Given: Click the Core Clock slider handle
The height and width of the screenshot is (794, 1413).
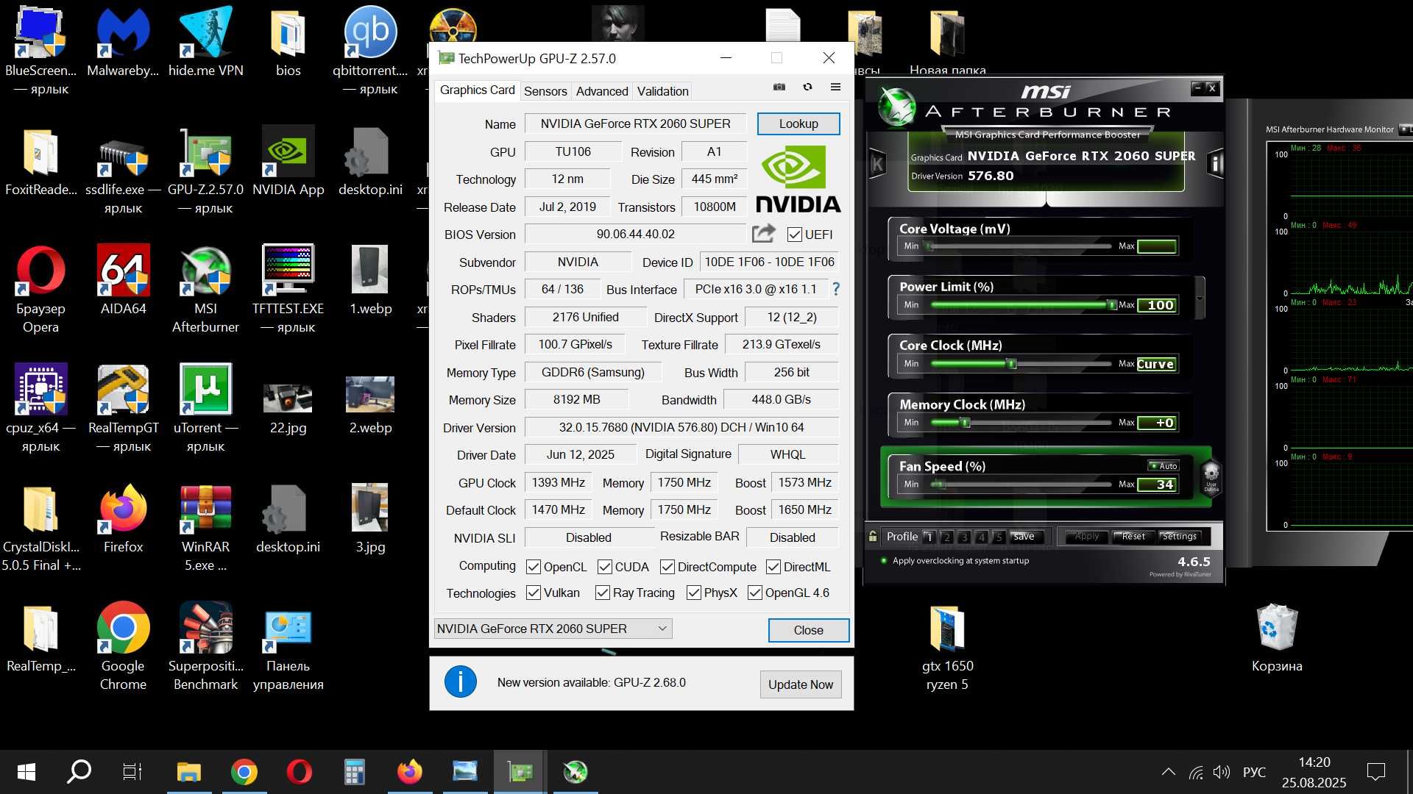Looking at the screenshot, I should pos(1012,363).
